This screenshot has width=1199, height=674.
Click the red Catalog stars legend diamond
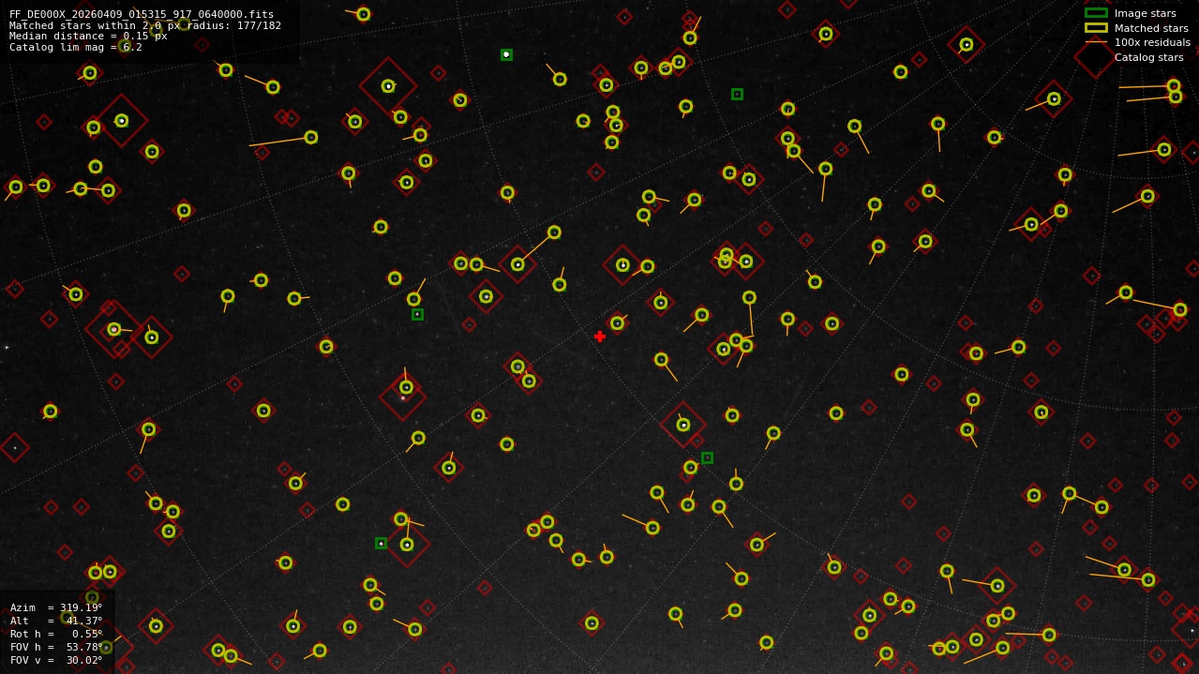pyautogui.click(x=1096, y=57)
